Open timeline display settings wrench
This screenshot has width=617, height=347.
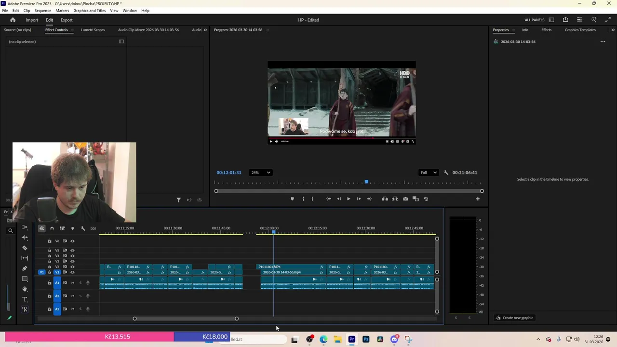83,228
